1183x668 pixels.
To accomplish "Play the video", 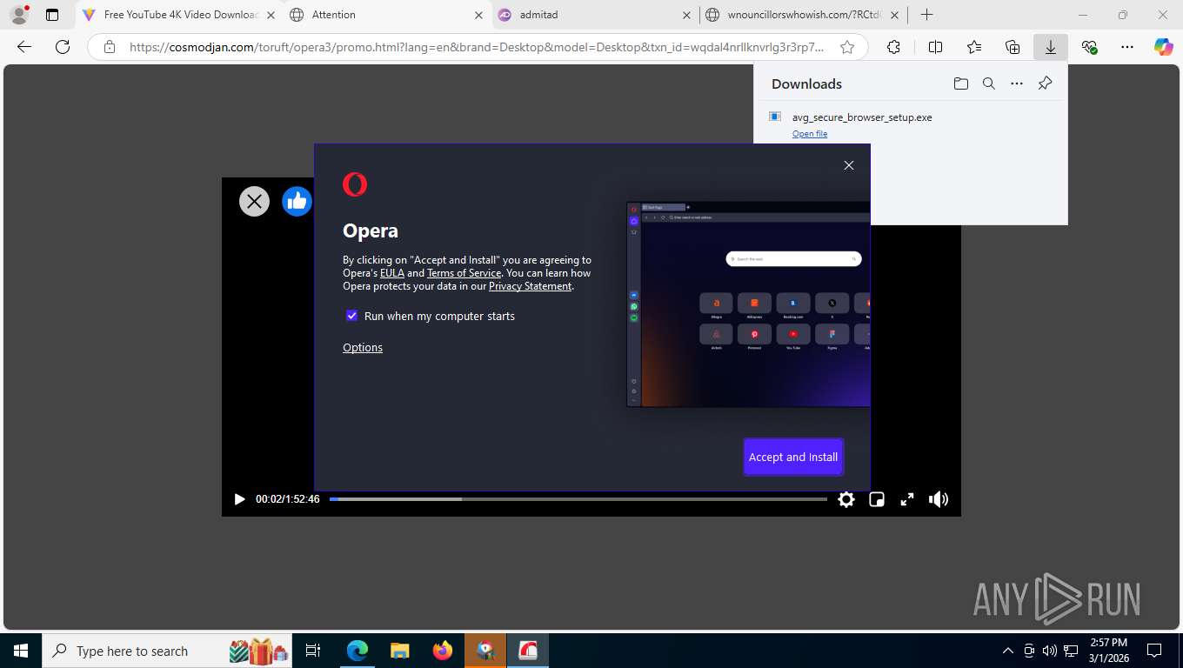I will (x=239, y=499).
